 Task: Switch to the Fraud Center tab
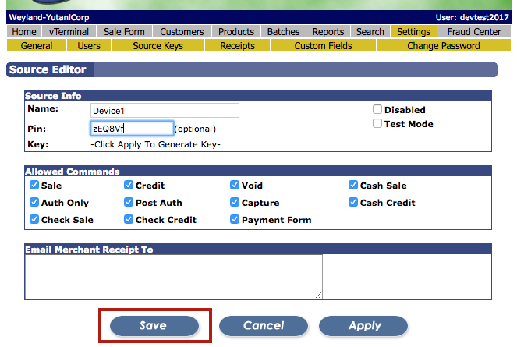[x=473, y=32]
